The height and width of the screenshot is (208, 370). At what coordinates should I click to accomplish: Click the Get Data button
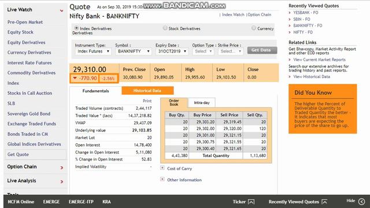click(x=262, y=50)
